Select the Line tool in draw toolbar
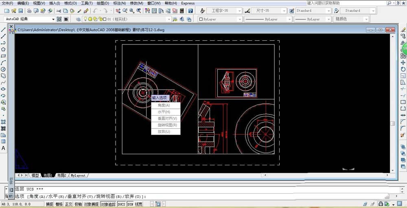 point(3,29)
